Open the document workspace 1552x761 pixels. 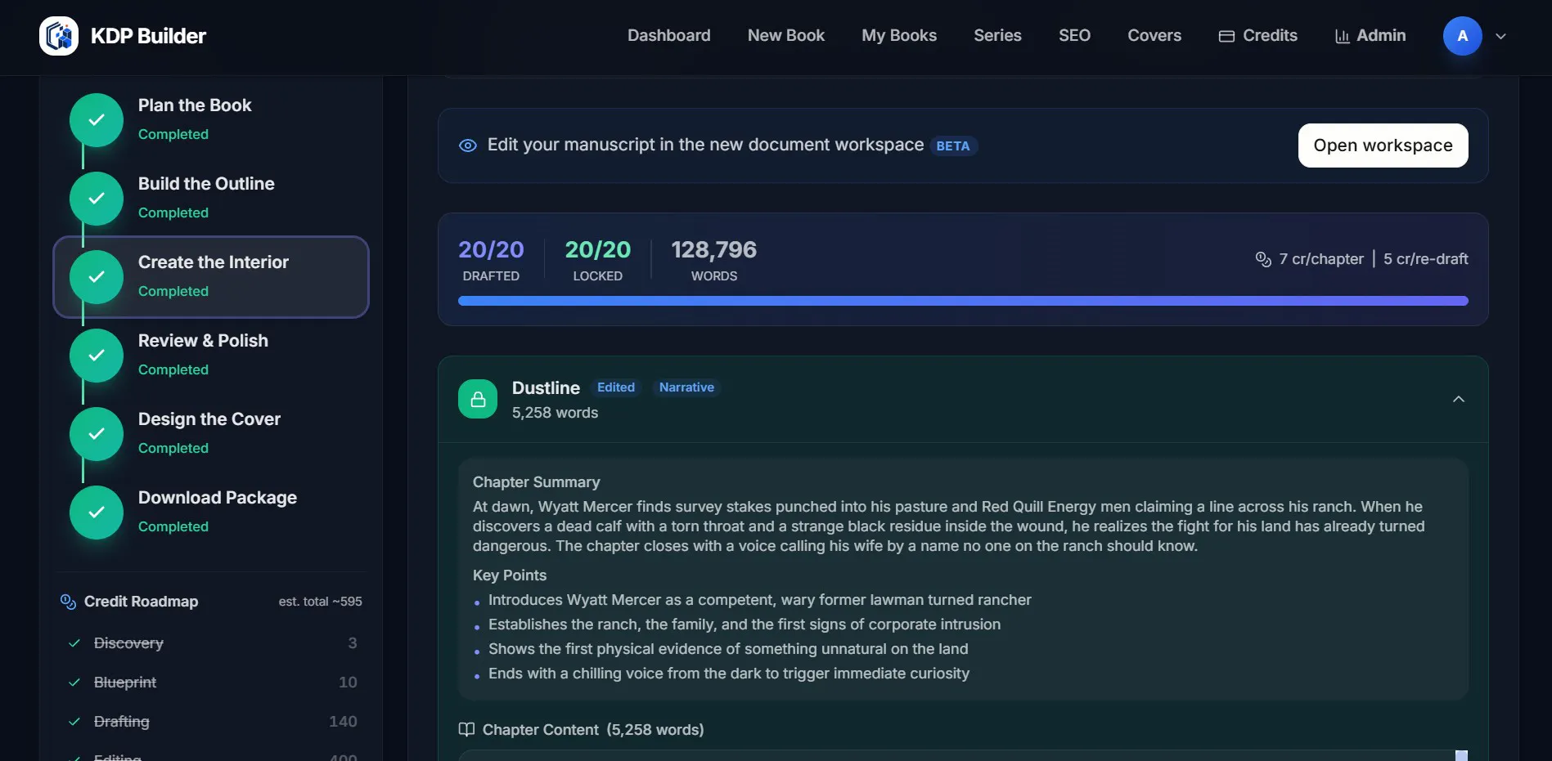click(x=1383, y=145)
